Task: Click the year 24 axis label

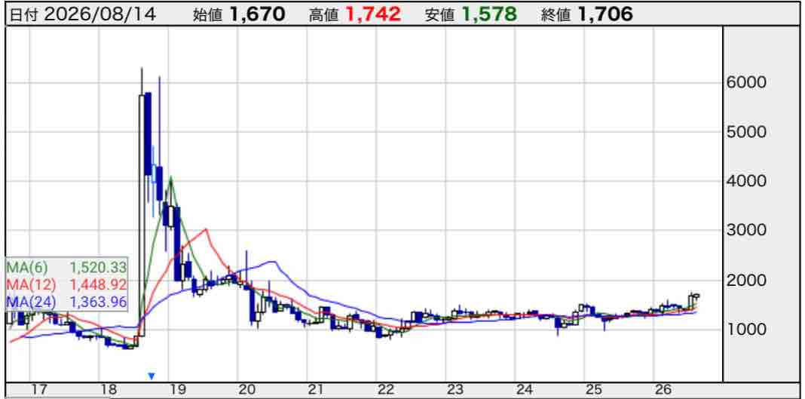Action: tap(525, 388)
